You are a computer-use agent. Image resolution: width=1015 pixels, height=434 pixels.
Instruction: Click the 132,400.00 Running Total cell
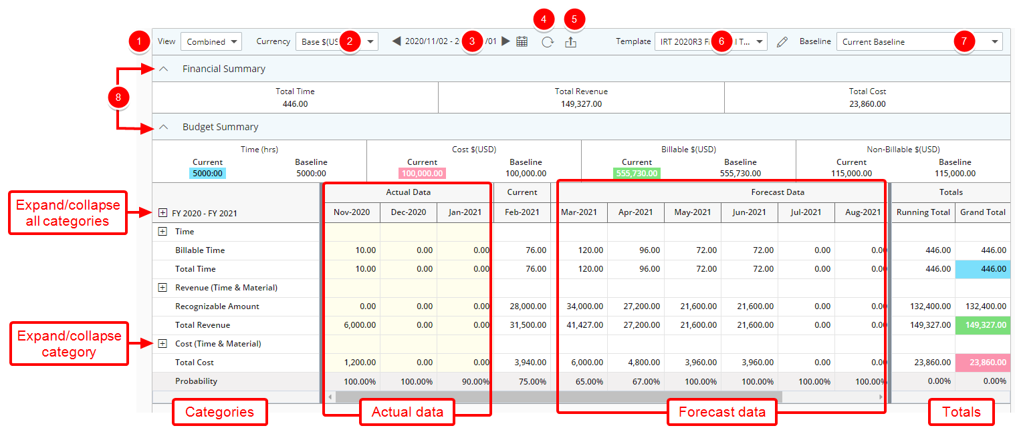(x=923, y=306)
